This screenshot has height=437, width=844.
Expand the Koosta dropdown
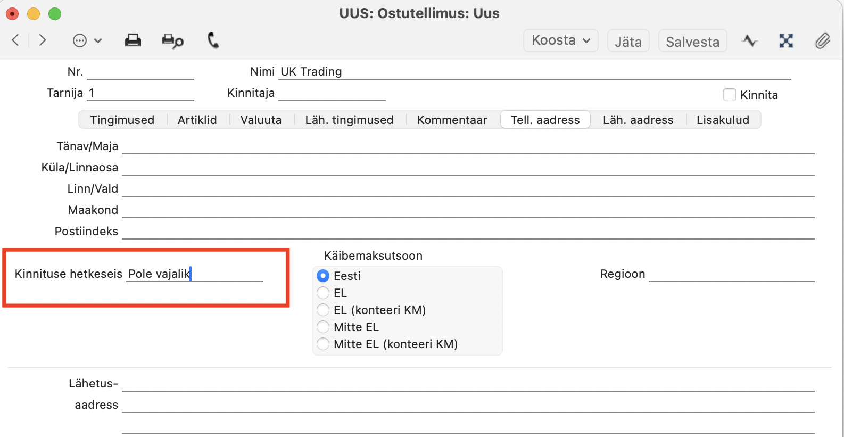[x=561, y=40]
